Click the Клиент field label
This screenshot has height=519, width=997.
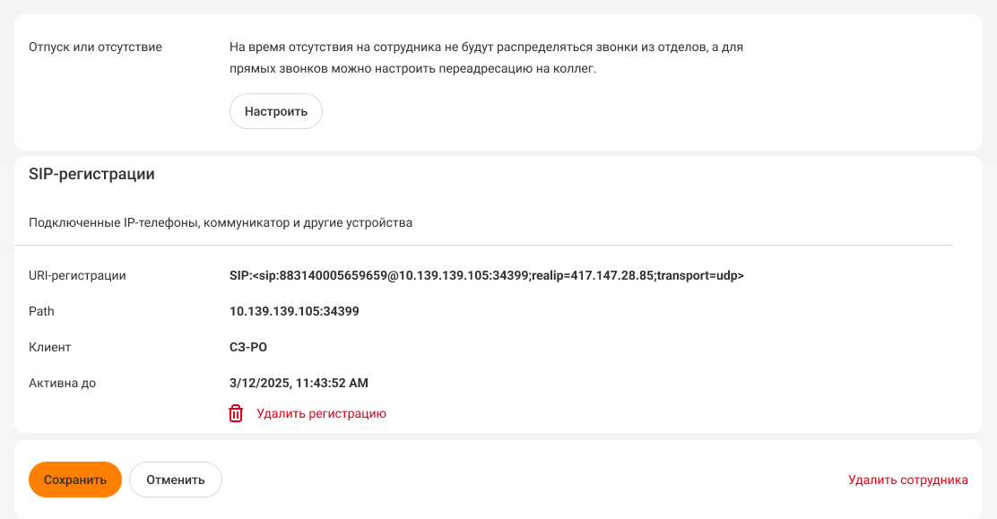click(x=49, y=347)
